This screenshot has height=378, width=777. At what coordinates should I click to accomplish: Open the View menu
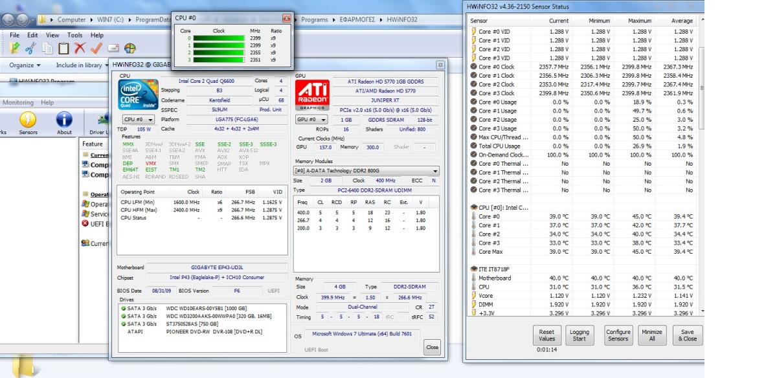(53, 34)
